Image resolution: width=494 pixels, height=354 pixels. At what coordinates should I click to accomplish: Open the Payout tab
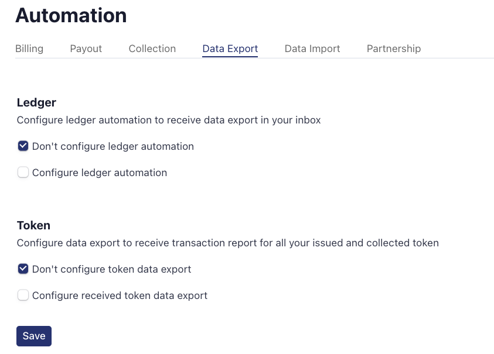(x=86, y=49)
